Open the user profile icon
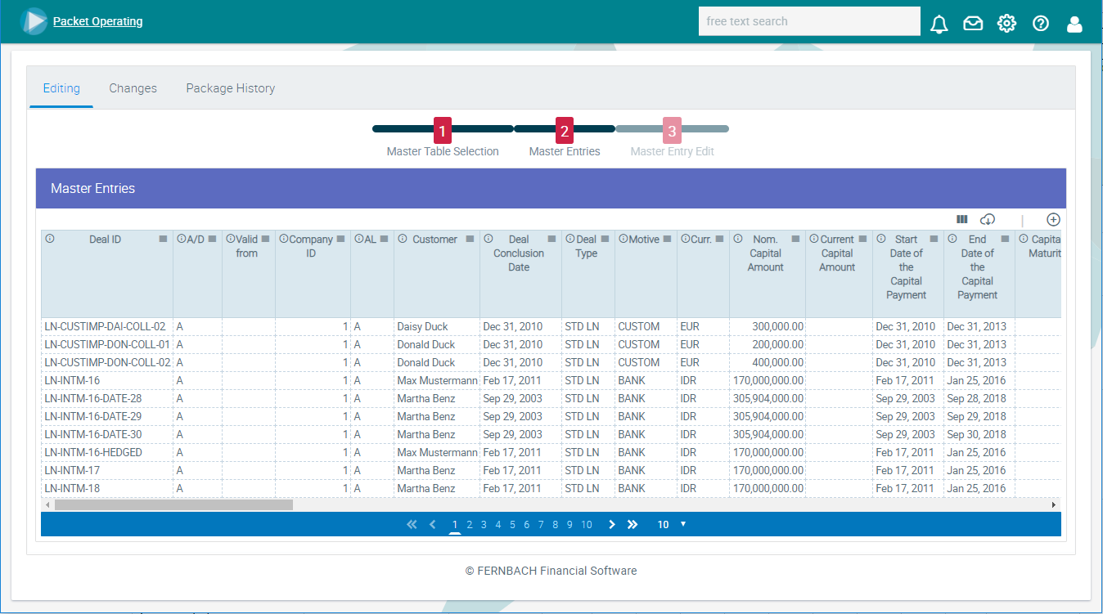 pyautogui.click(x=1074, y=24)
